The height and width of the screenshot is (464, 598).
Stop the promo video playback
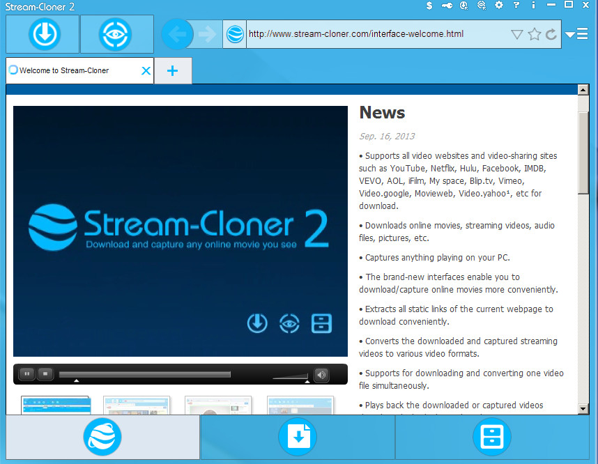tap(45, 374)
